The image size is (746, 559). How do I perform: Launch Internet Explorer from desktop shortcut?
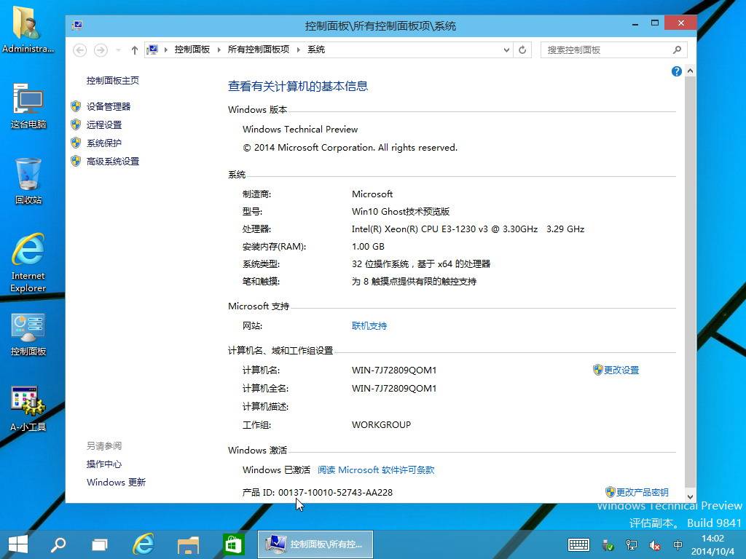(28, 263)
